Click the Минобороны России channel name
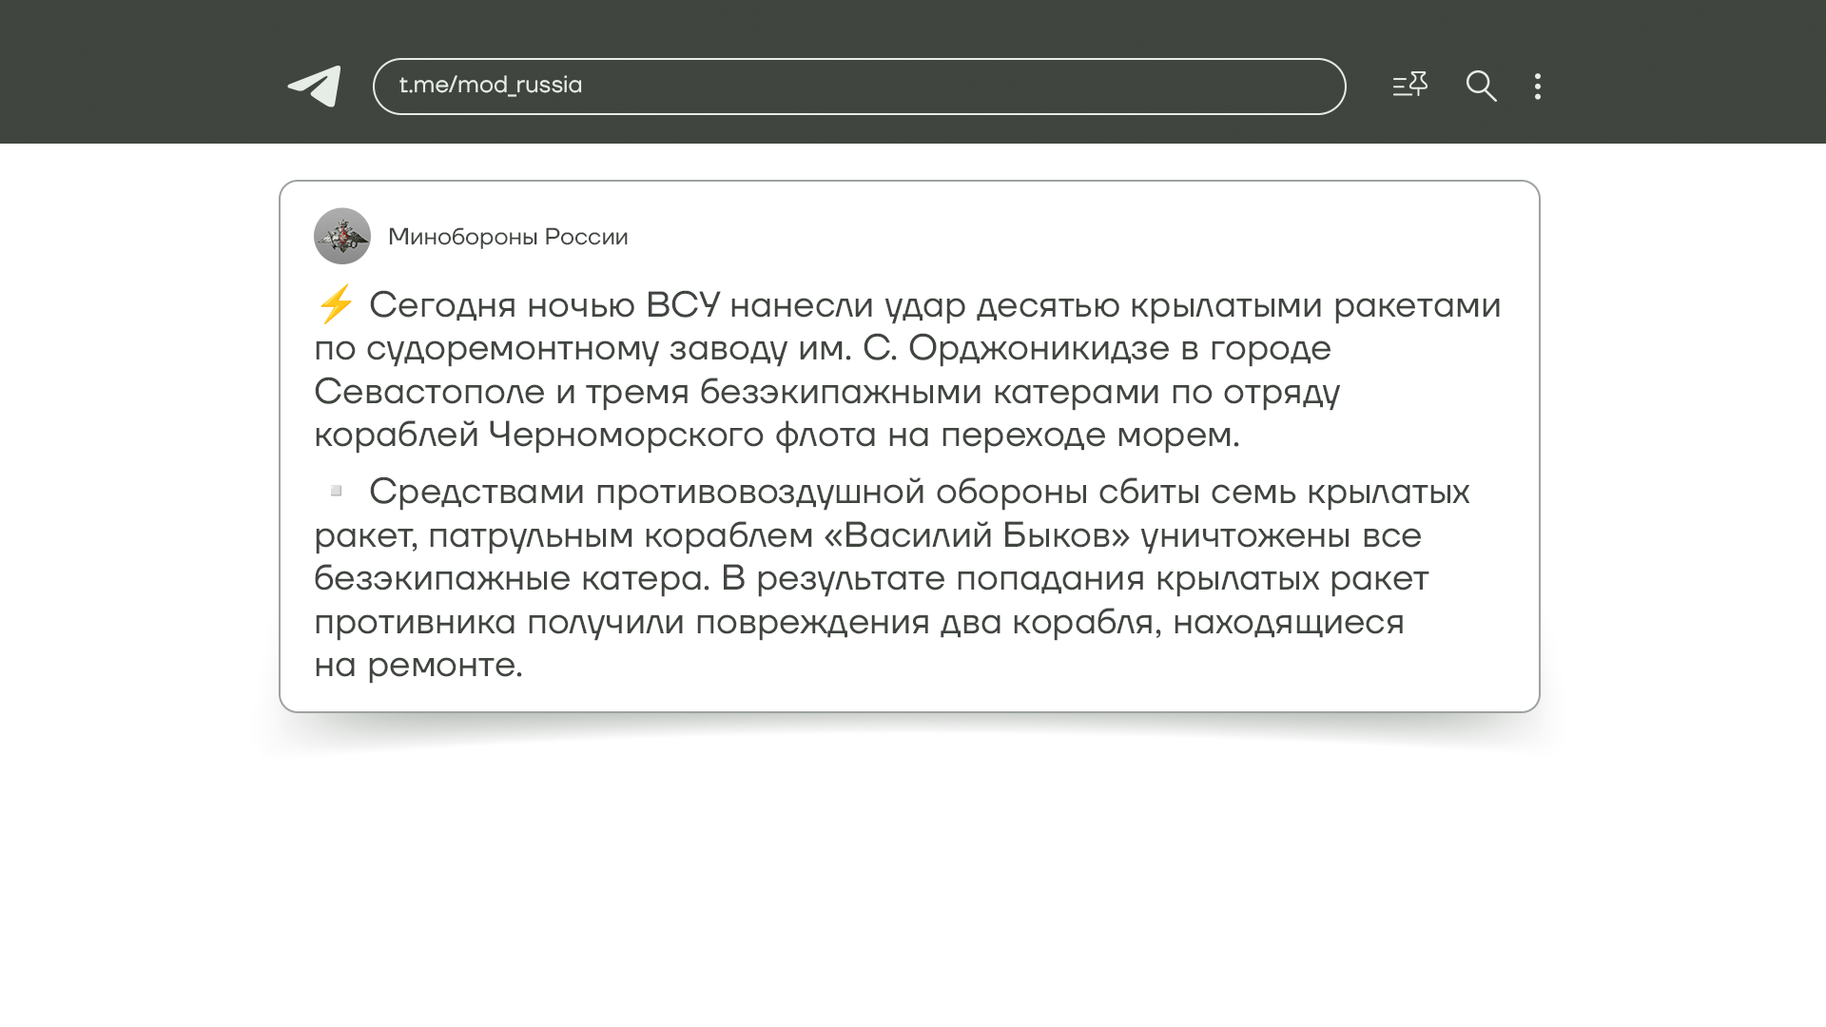Image resolution: width=1826 pixels, height=1027 pixels. pos(508,237)
